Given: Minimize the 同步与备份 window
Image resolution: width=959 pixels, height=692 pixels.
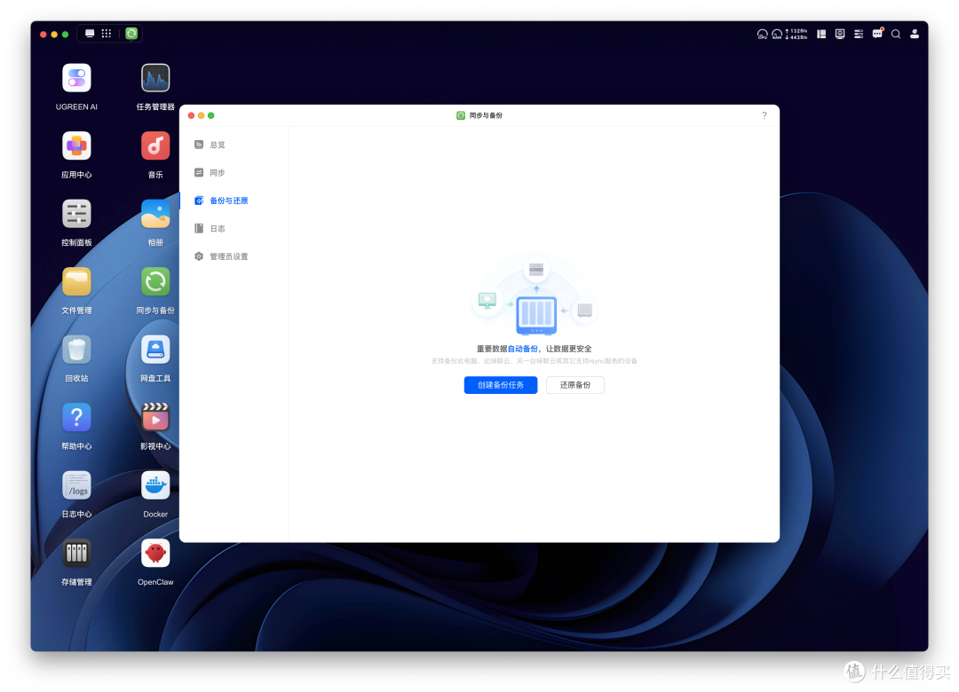Looking at the screenshot, I should click(x=202, y=115).
